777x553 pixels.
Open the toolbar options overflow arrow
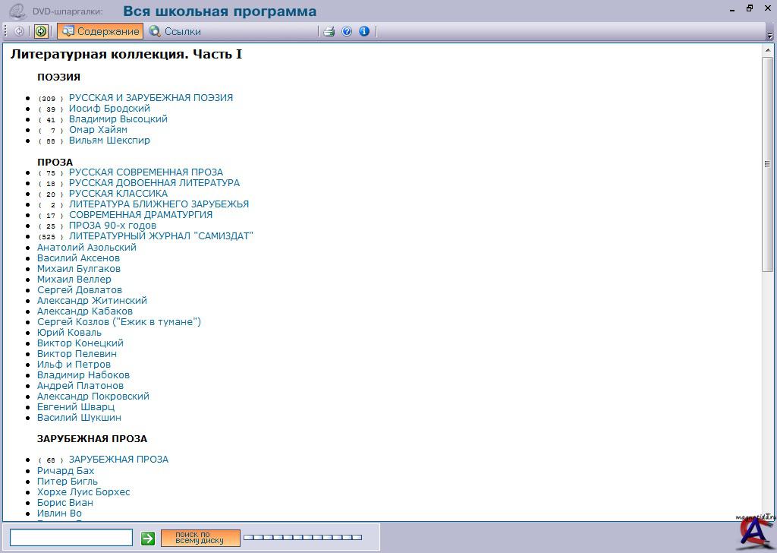769,35
